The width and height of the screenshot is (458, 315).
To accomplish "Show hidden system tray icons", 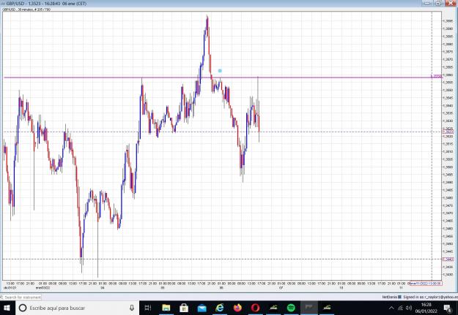I will [391, 308].
